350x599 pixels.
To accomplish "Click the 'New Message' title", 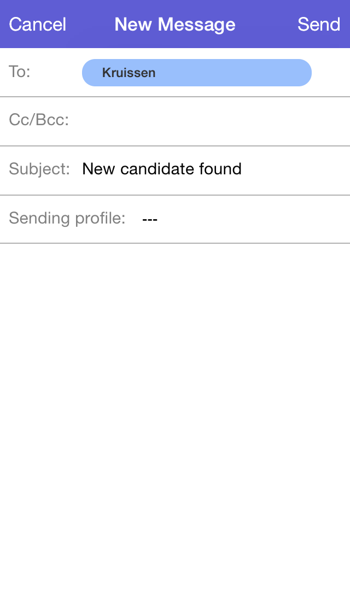I will 175,25.
